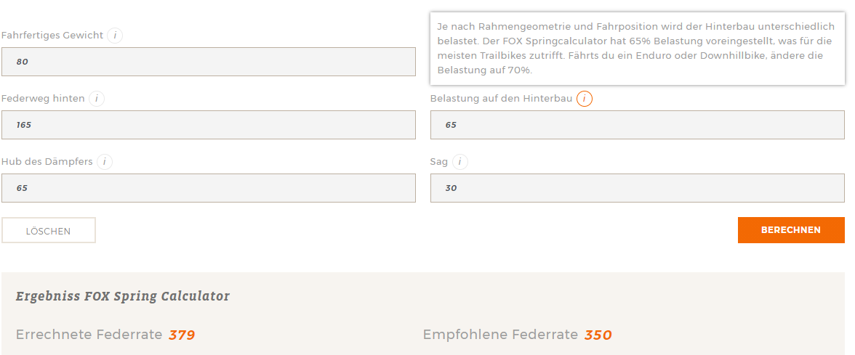Click the Belastung auf den Hinterbau label
855x355 pixels.
(501, 99)
